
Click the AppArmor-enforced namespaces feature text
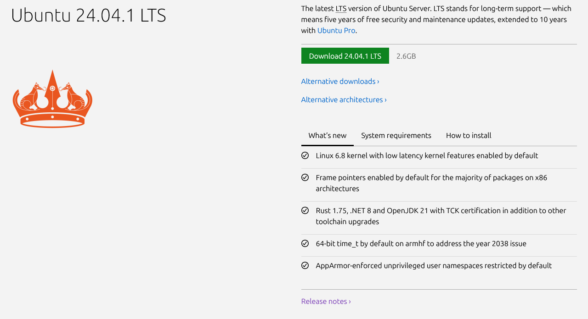tap(434, 265)
